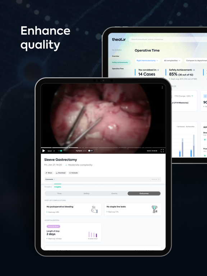
Task: Click the video timestamp 00:29 / 01:45:26
Action: [152, 151]
